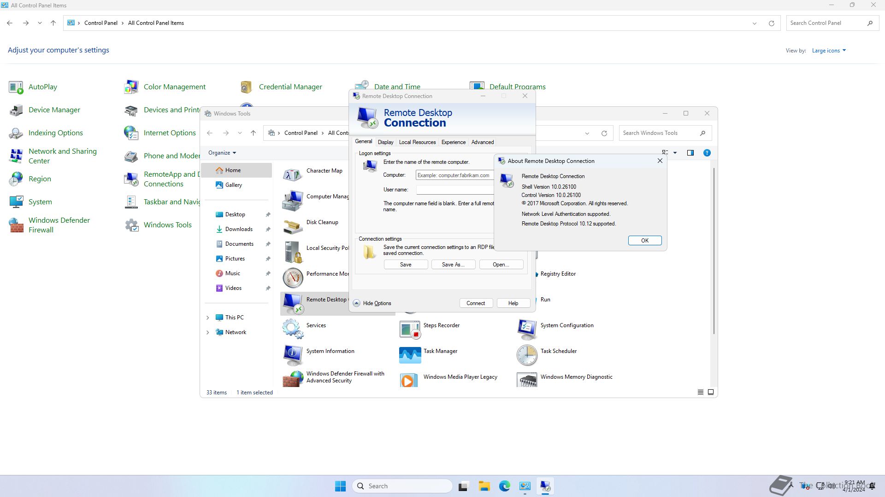Click the vertical scrollbar in Windows Tools

(714, 251)
